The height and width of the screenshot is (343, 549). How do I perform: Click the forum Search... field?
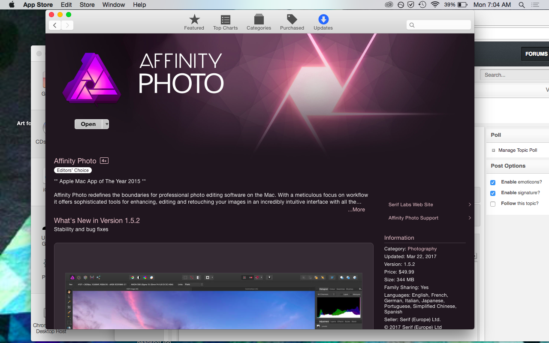(515, 75)
